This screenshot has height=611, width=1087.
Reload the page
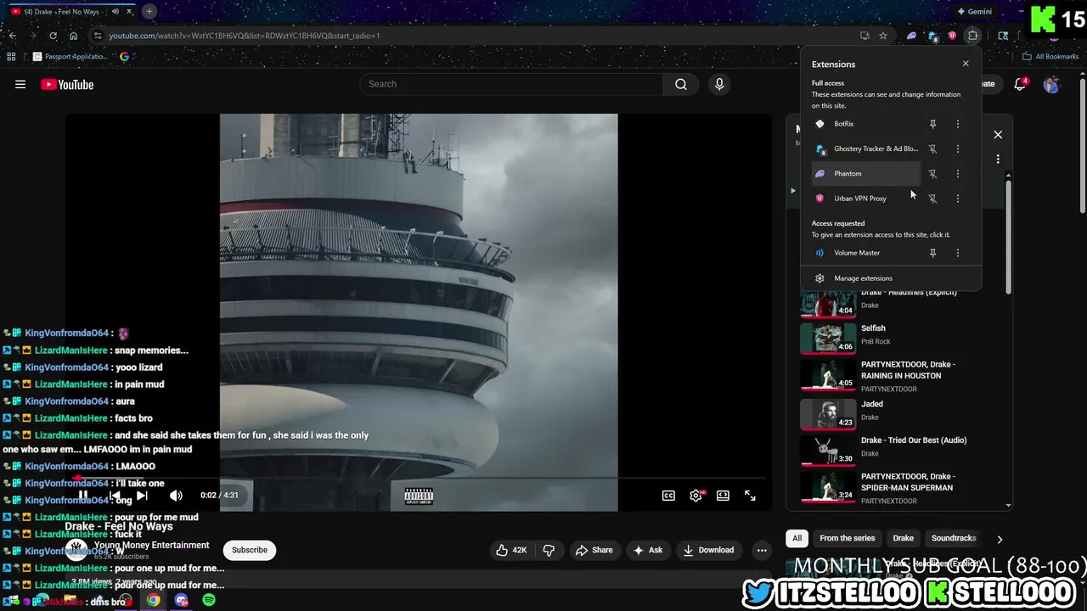tap(53, 36)
